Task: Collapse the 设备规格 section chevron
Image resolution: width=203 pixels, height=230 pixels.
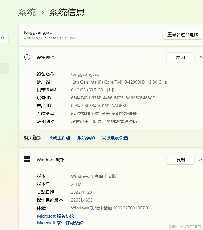Action: [201, 57]
